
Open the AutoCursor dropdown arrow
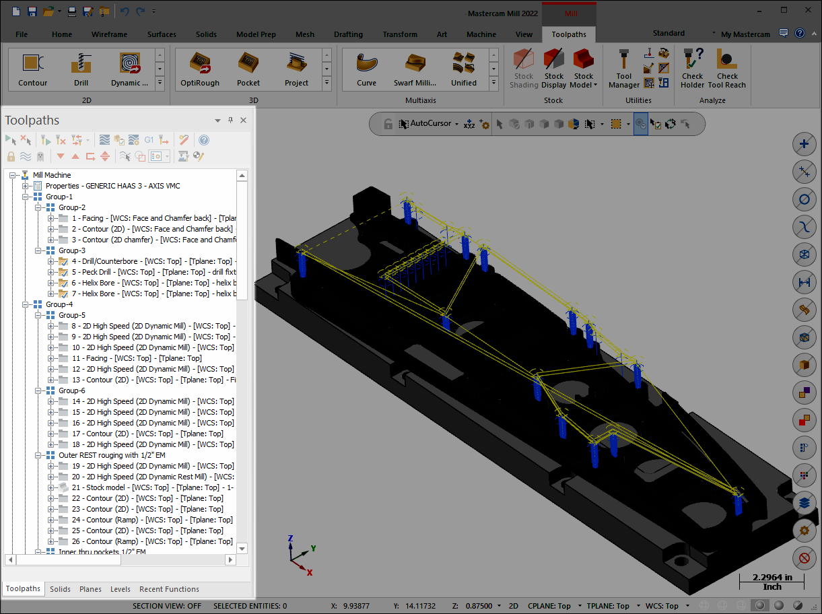pos(456,124)
